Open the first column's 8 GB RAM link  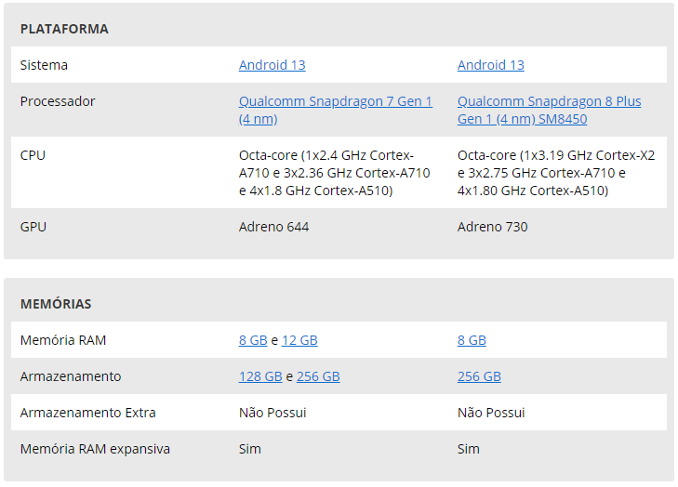pos(253,340)
